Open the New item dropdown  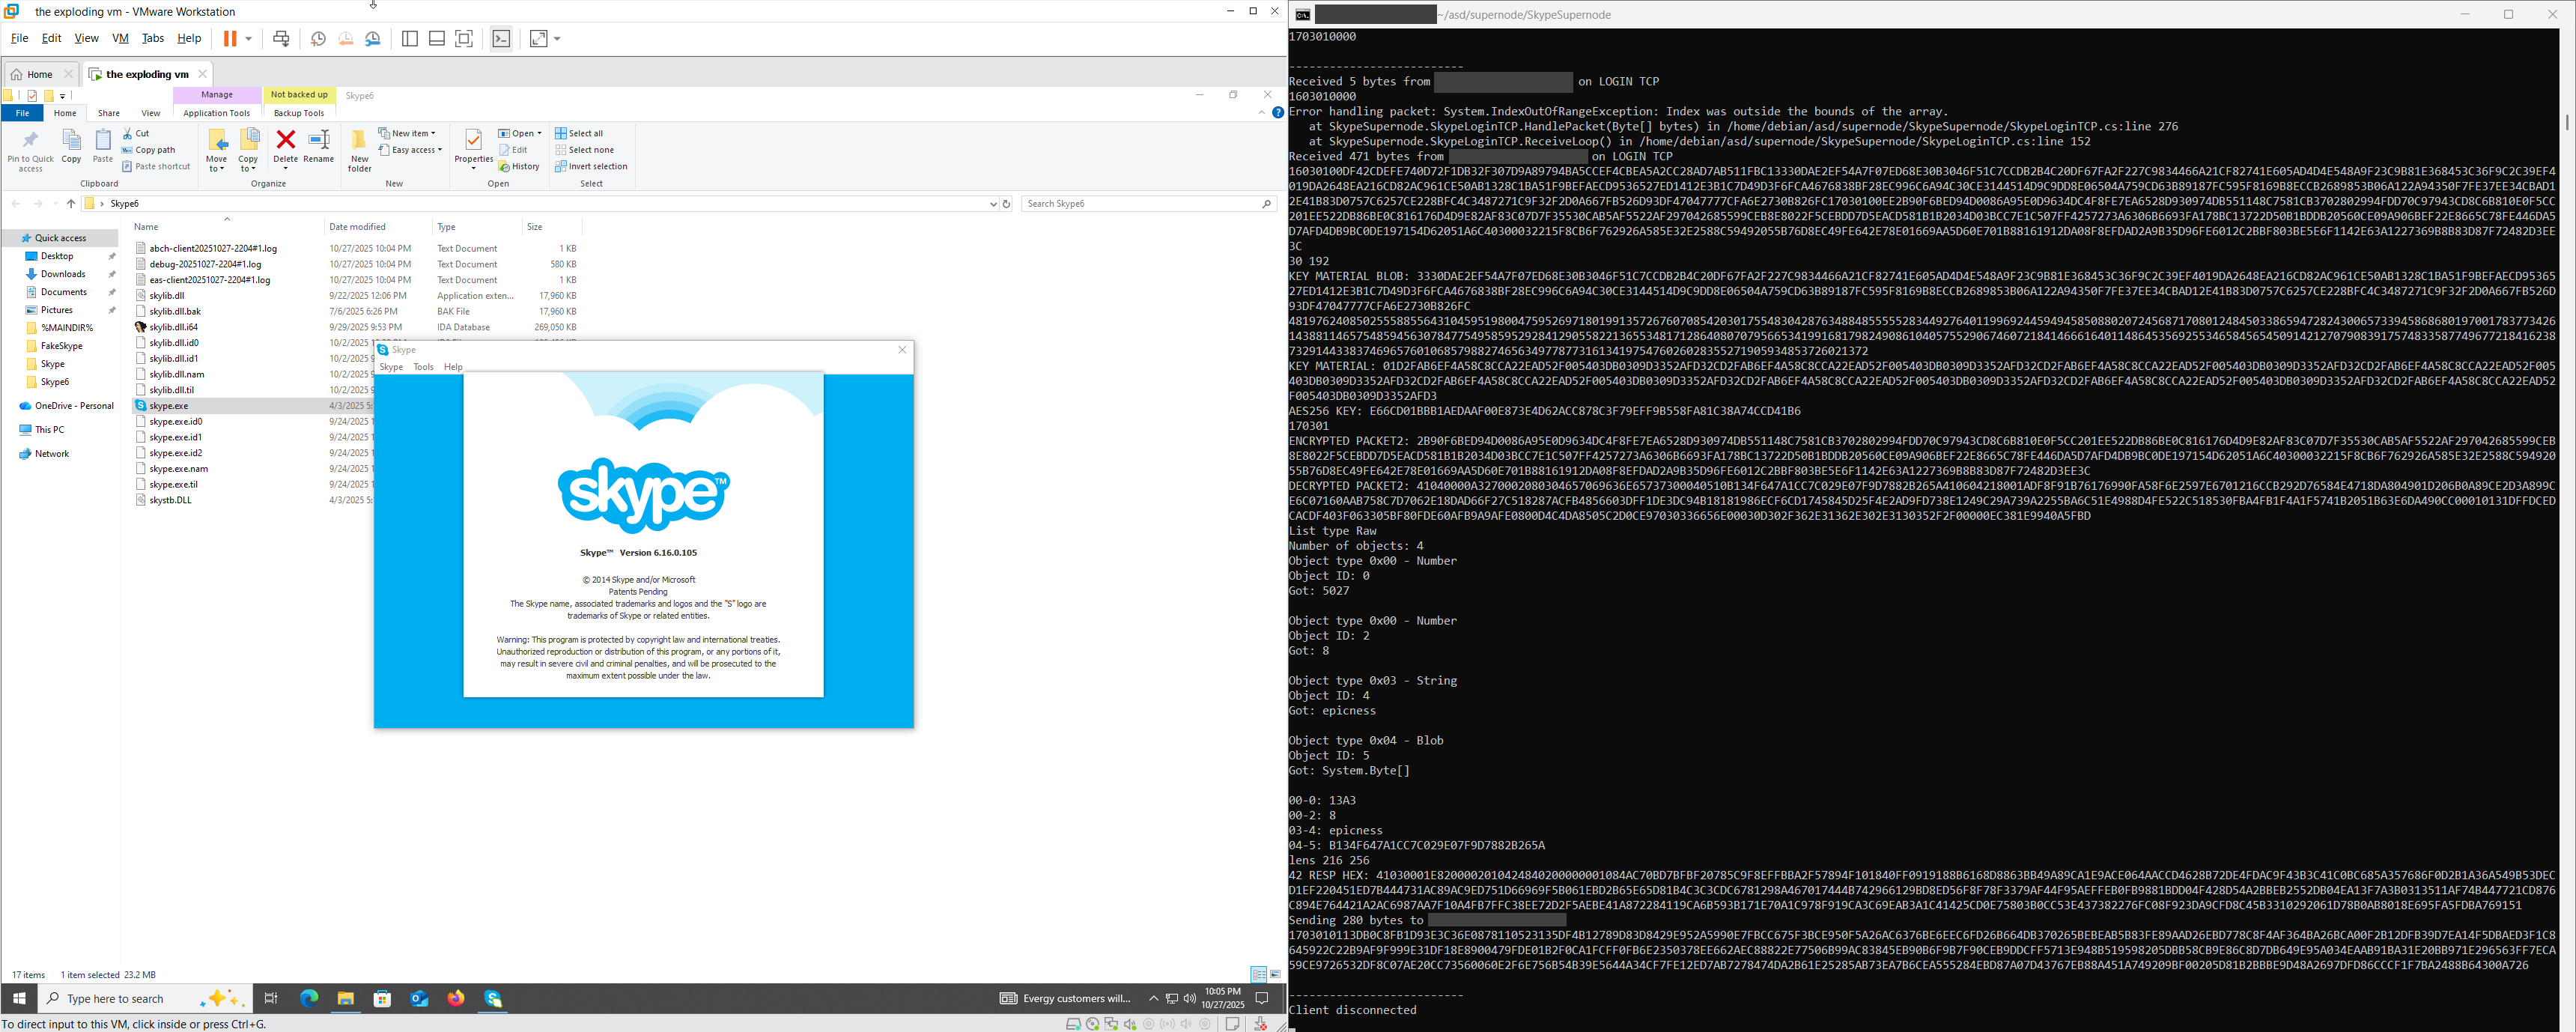407,133
